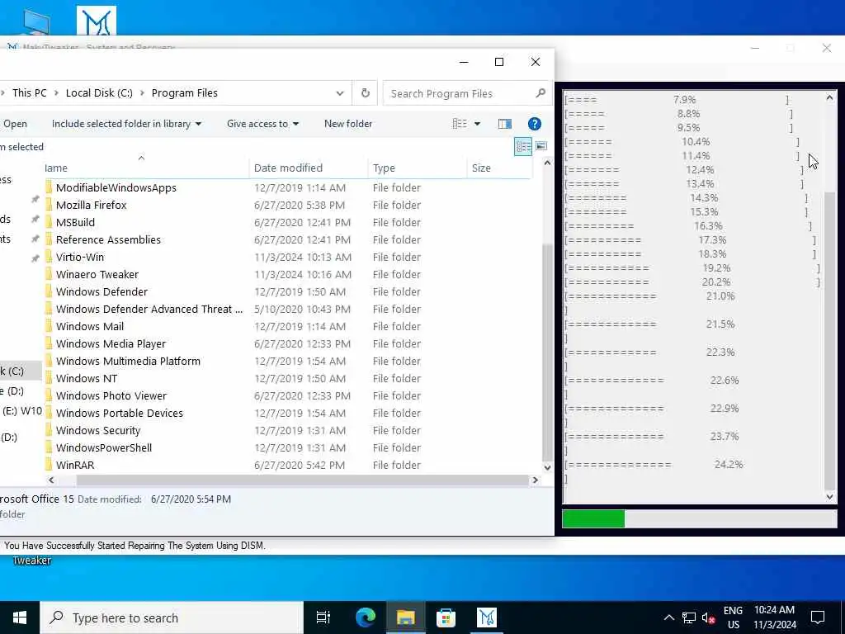
Task: Switch to details view layout icon
Action: pos(522,146)
